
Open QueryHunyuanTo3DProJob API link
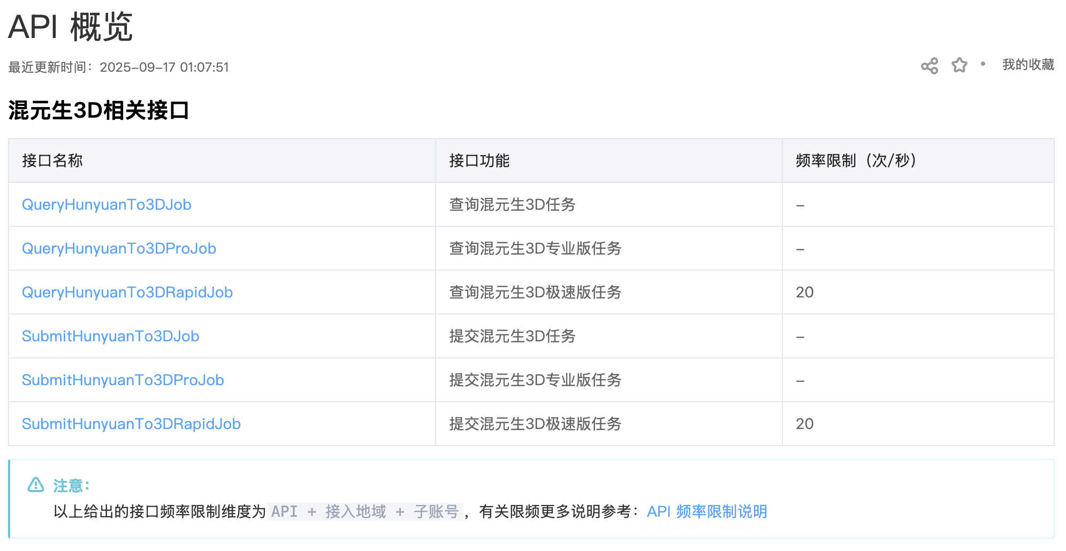119,248
